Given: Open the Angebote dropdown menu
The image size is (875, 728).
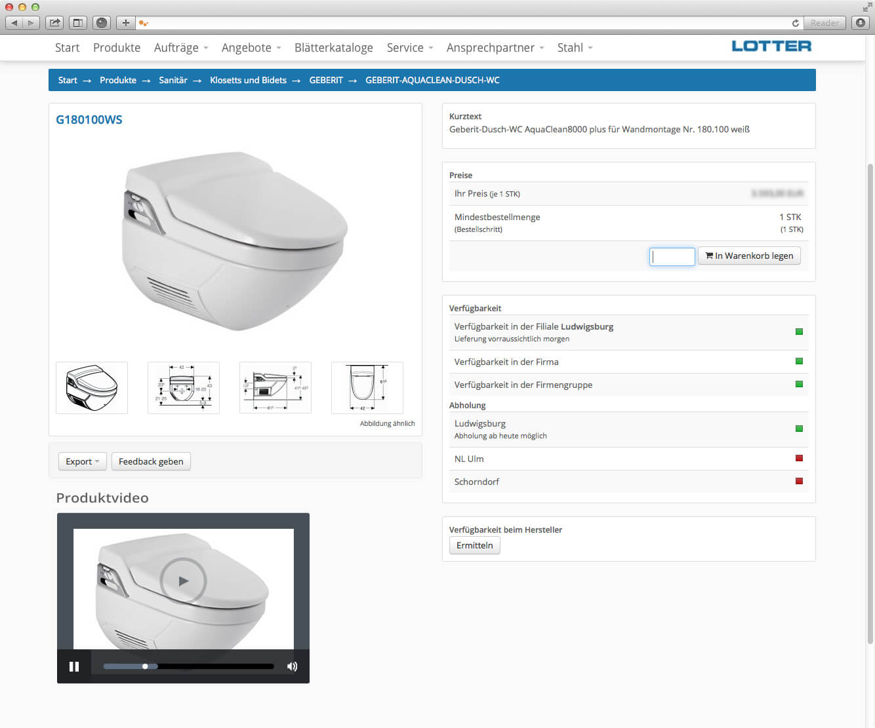Looking at the screenshot, I should click(251, 48).
